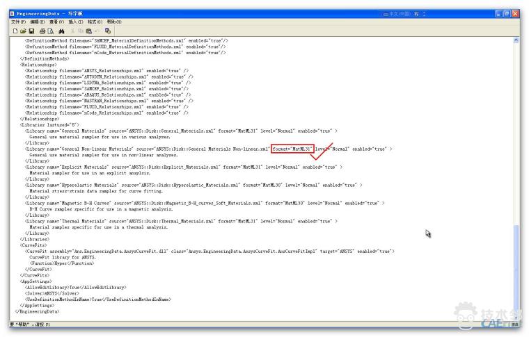Click the scroll-down arrow of vertical scrollbar
This screenshot has width=529, height=337.
[516, 316]
